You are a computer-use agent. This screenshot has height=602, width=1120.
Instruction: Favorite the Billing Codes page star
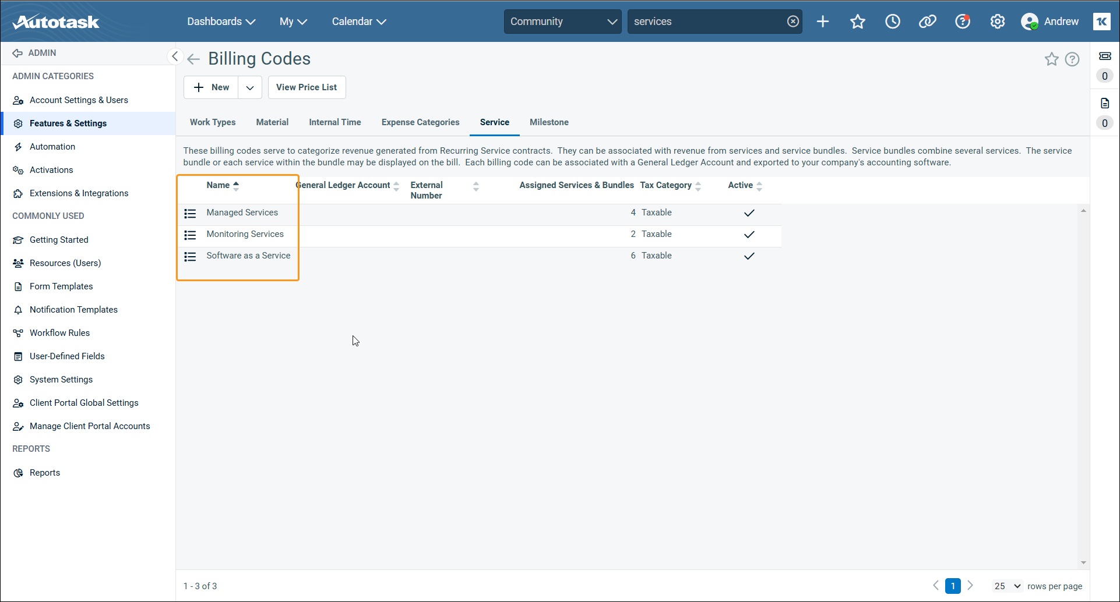pyautogui.click(x=1051, y=59)
